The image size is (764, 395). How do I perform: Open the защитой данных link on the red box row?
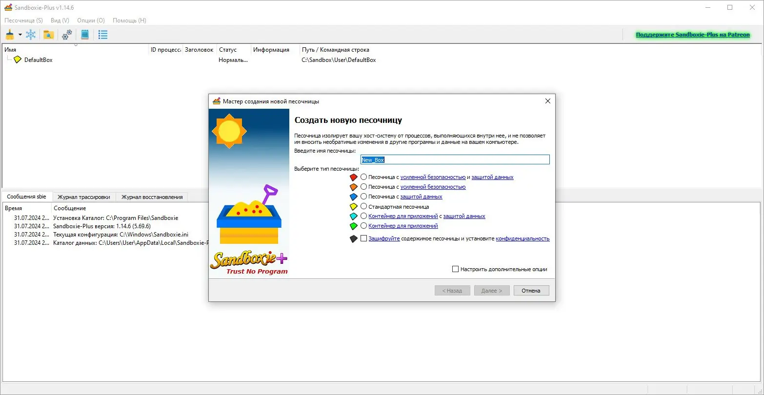coord(492,177)
